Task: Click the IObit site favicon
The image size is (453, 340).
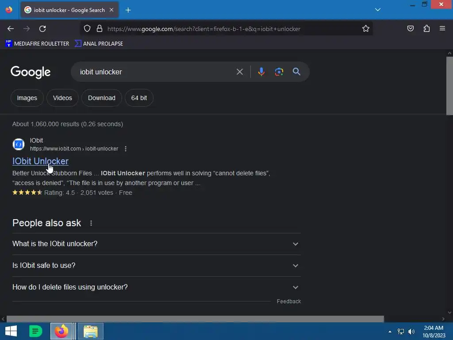Action: click(19, 144)
